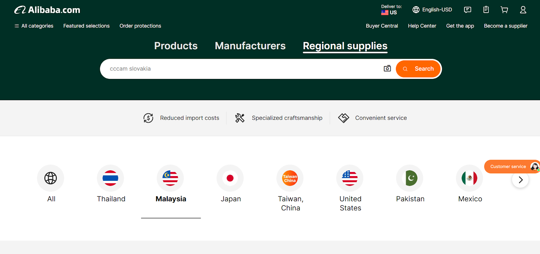The height and width of the screenshot is (254, 540).
Task: Follow the Become a supplier link
Action: click(x=506, y=26)
